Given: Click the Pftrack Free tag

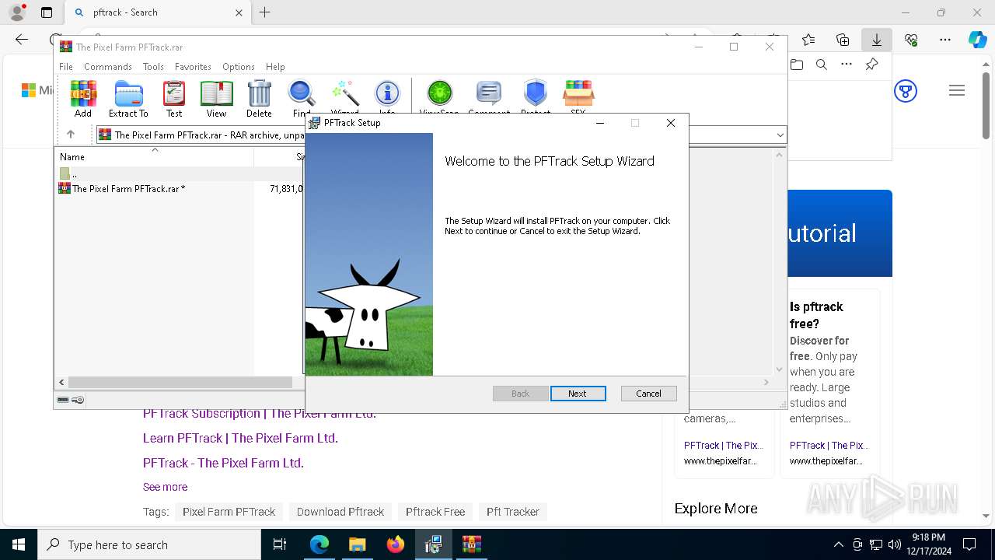Looking at the screenshot, I should [435, 512].
